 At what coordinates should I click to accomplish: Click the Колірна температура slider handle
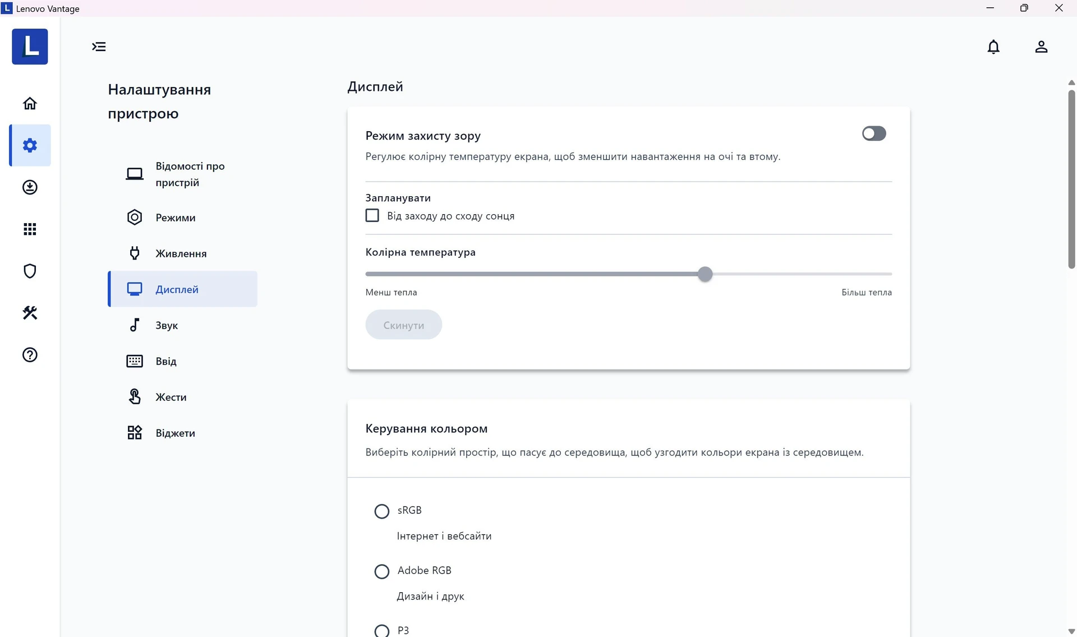[705, 274]
